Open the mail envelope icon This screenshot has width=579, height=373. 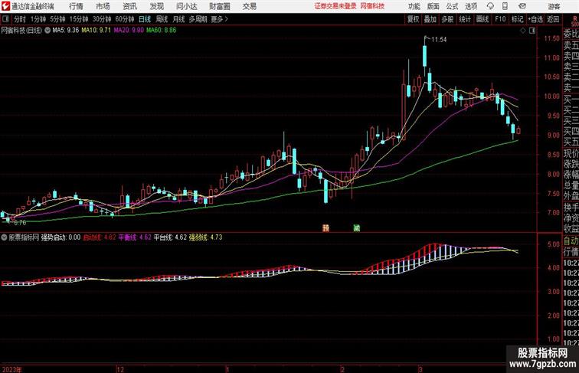522,6
